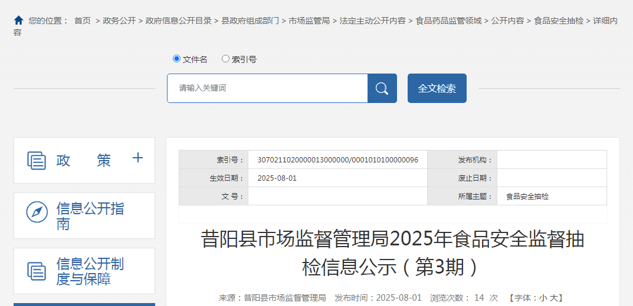Select the 索引号 radio button
The width and height of the screenshot is (633, 306).
[226, 59]
